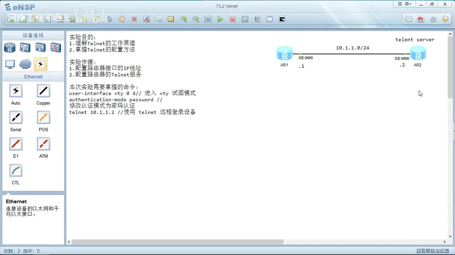Screen dimensions: 455x255
Task: Open the 菜单 dropdown menu
Action: point(405,4)
